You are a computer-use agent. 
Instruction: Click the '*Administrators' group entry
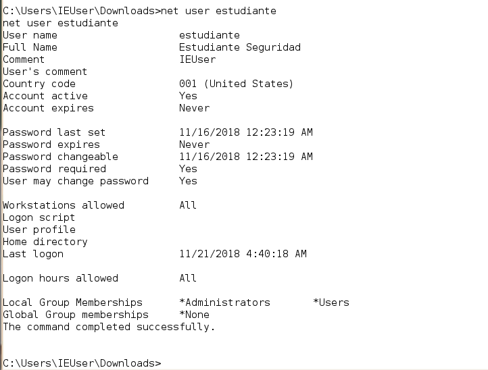[x=224, y=302]
